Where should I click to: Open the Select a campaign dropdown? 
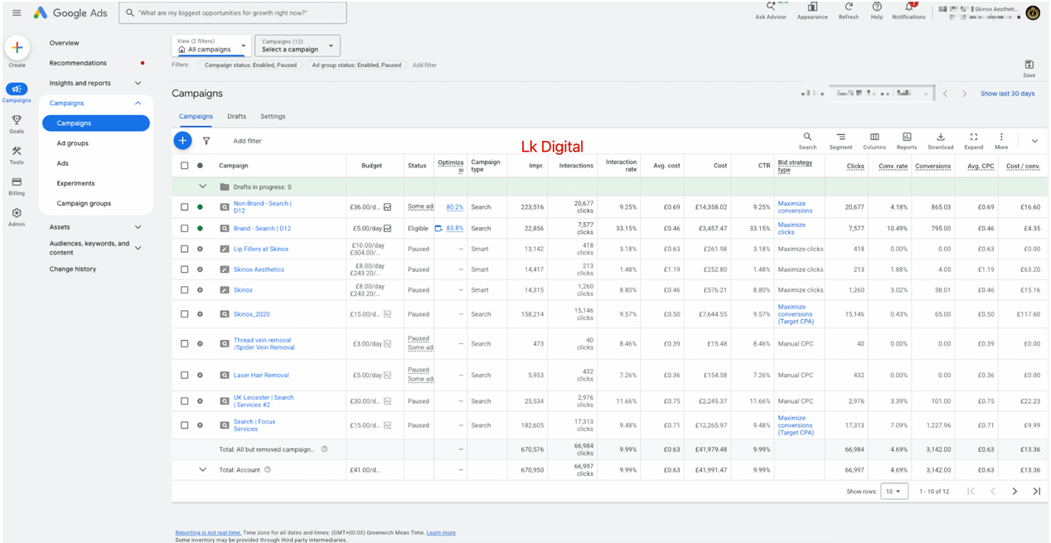pos(297,46)
